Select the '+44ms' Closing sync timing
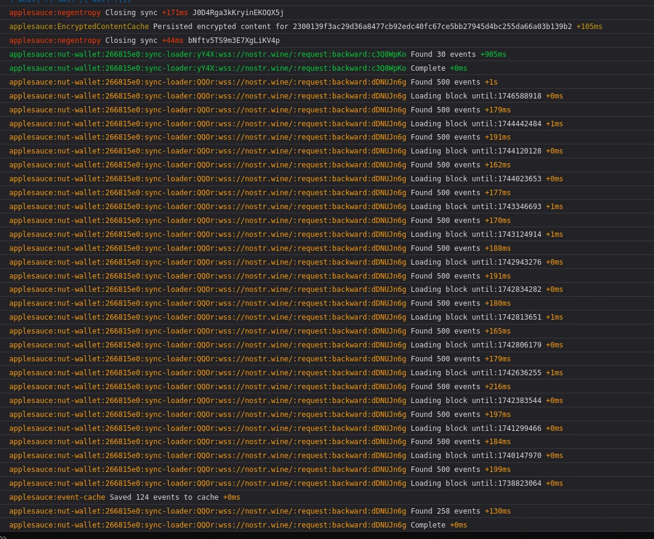The image size is (654, 539). coord(173,40)
